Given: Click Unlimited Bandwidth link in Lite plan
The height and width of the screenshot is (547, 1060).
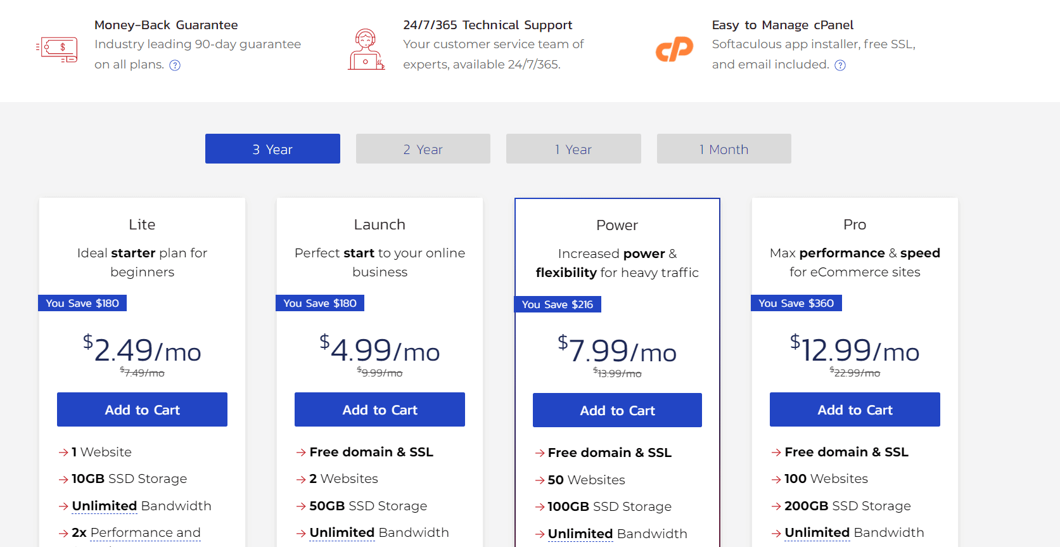Looking at the screenshot, I should tap(105, 506).
